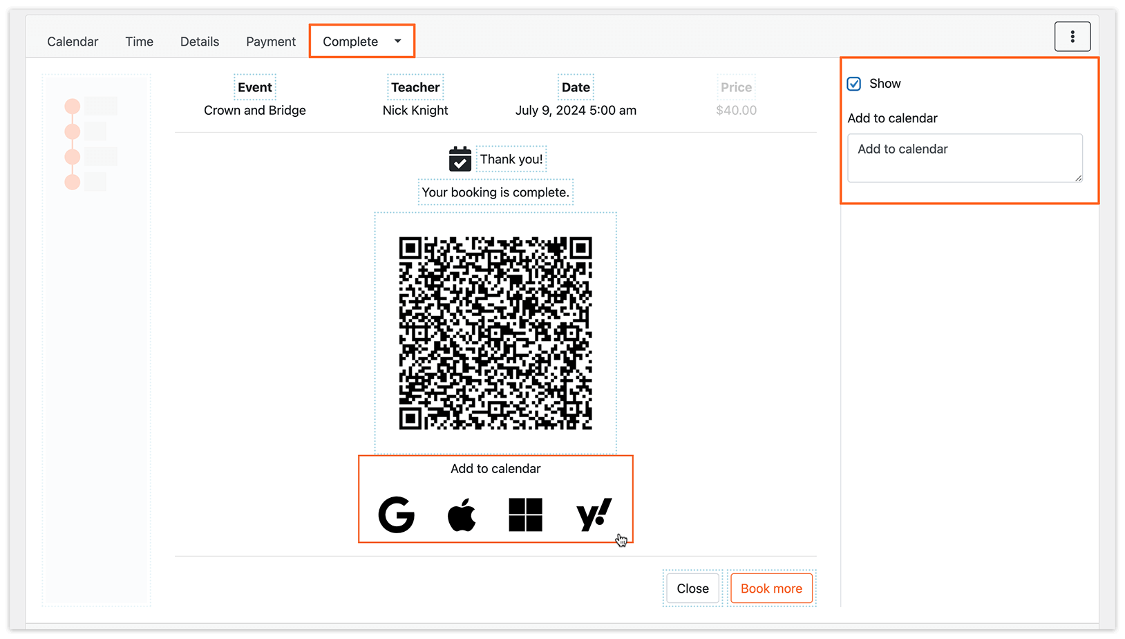Click inside the Add to calendar text field

[965, 158]
